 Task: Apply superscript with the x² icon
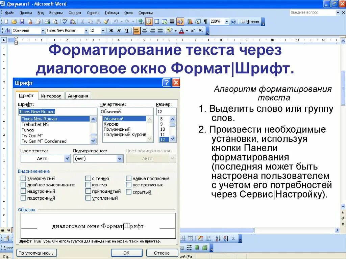click(x=193, y=30)
